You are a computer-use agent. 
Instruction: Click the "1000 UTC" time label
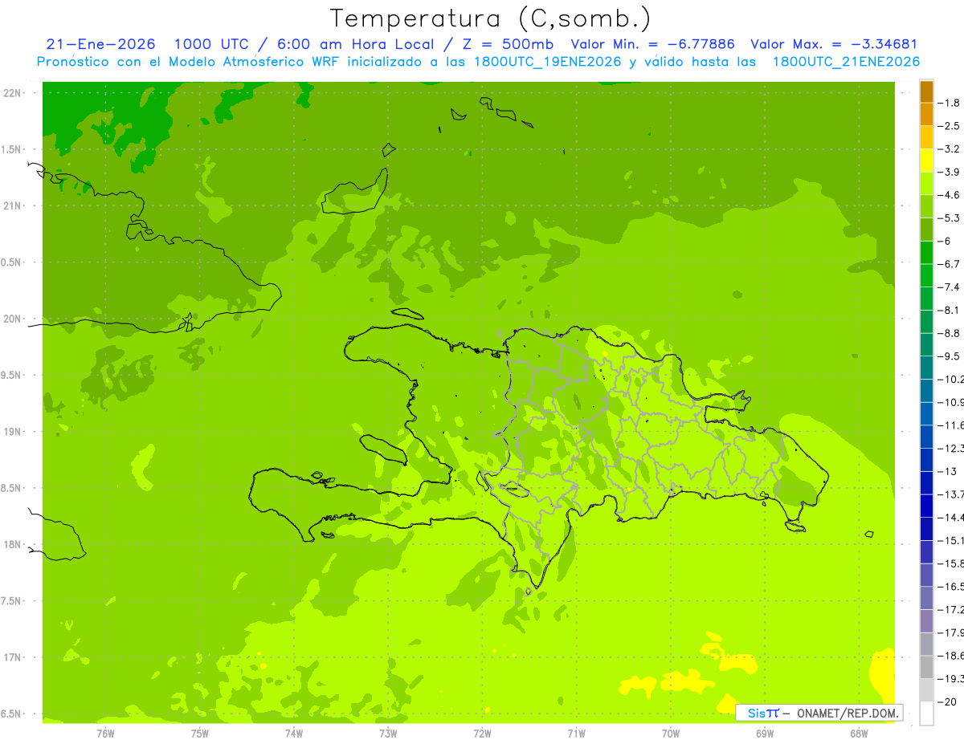(x=212, y=44)
